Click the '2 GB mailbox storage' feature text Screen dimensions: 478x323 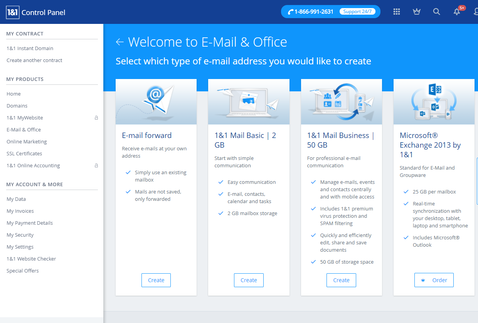(x=252, y=214)
